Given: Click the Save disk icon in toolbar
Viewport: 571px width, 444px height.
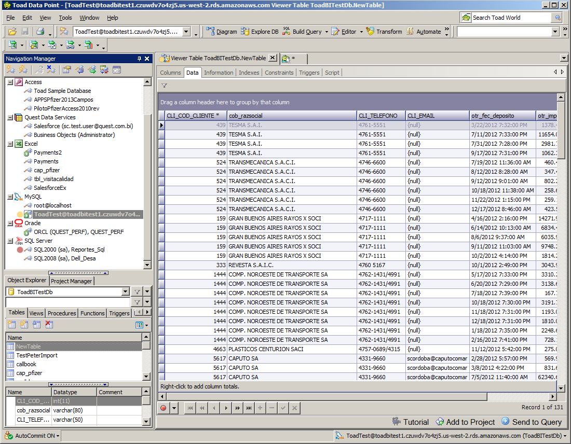Looking at the screenshot, I should (25, 32).
